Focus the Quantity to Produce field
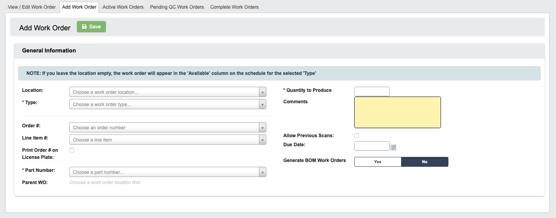This screenshot has height=218, width=556. point(372,91)
